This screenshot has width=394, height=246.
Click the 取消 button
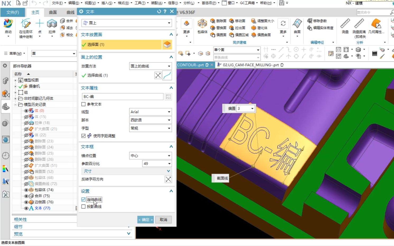pyautogui.click(x=164, y=219)
